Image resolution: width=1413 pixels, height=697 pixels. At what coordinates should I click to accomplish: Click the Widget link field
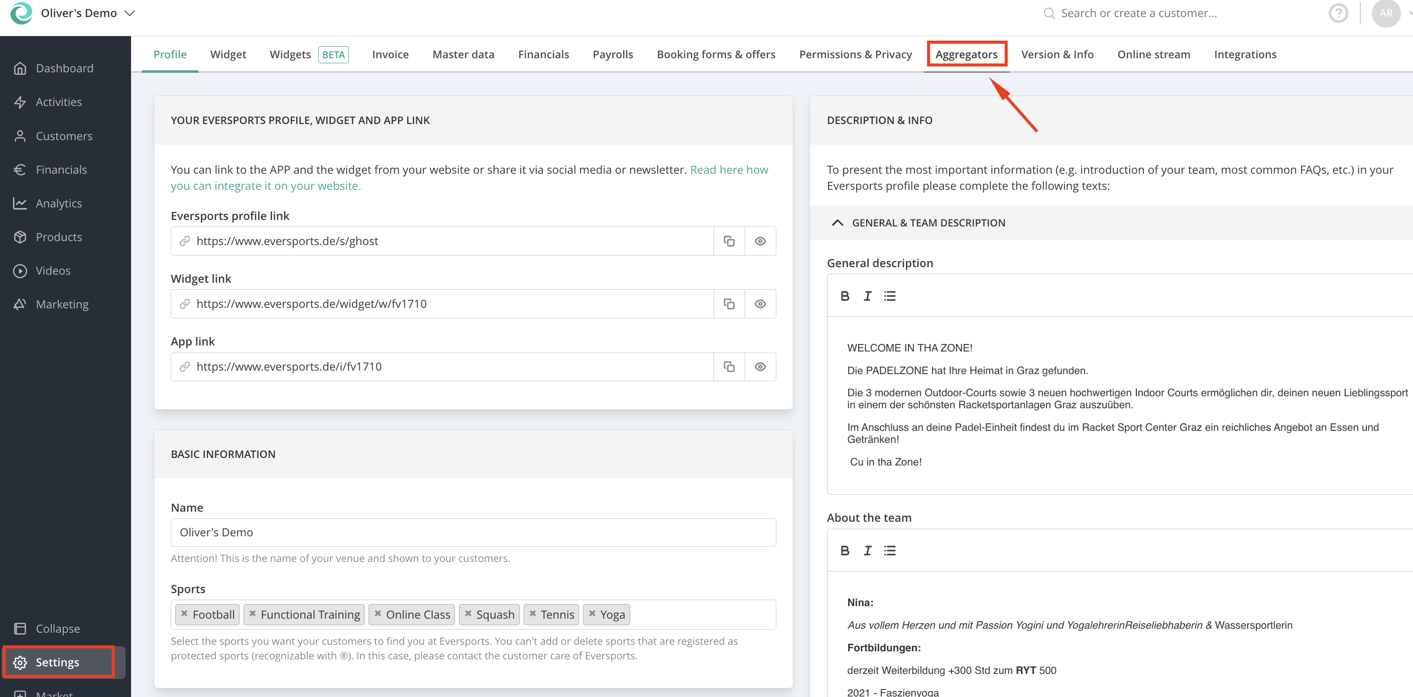(x=442, y=304)
